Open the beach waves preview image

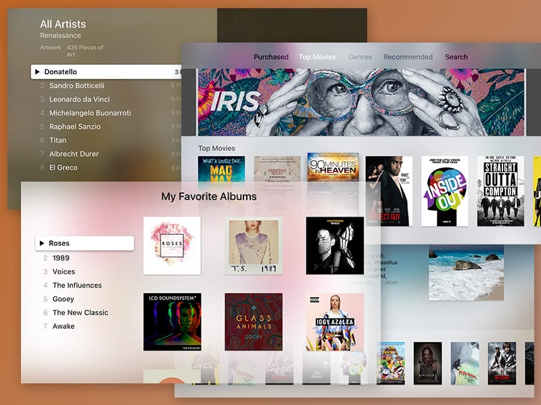click(466, 273)
